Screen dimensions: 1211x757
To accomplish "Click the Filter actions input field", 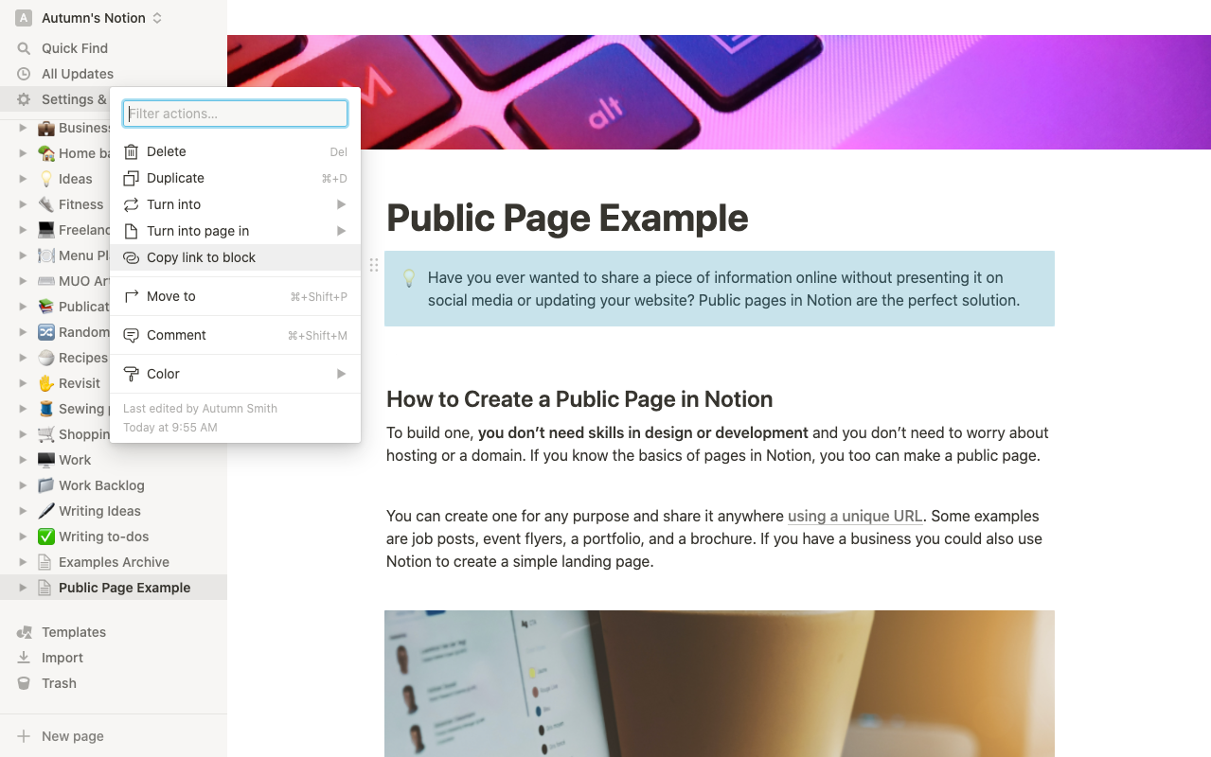I will (234, 113).
